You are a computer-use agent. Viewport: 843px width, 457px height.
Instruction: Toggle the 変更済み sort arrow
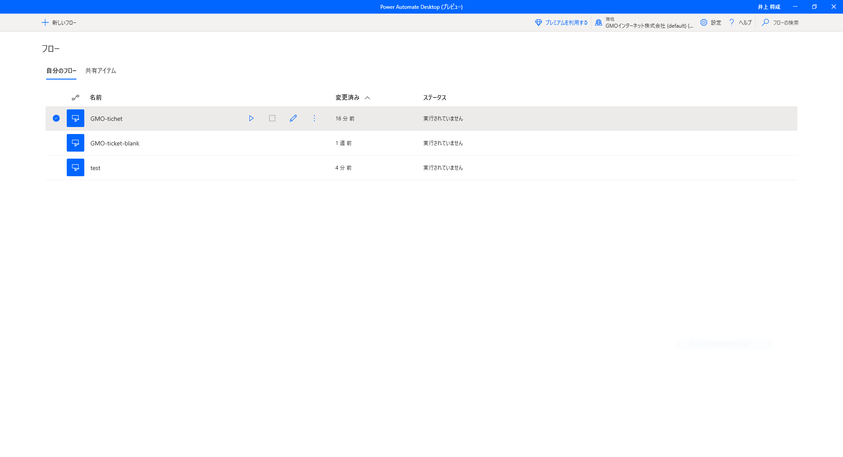367,98
